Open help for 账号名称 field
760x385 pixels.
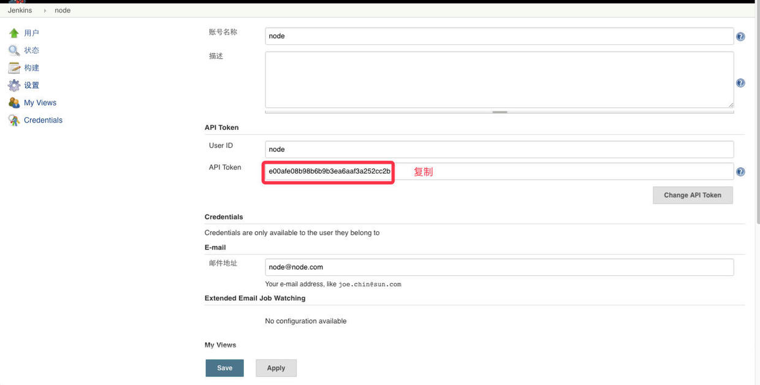click(x=740, y=37)
